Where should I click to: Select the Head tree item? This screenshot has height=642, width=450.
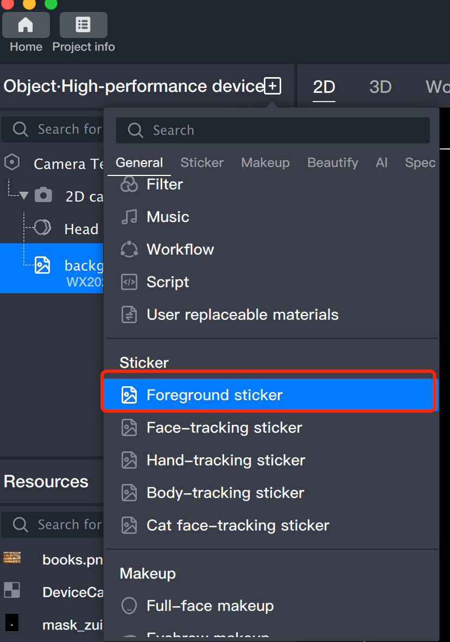tap(81, 229)
